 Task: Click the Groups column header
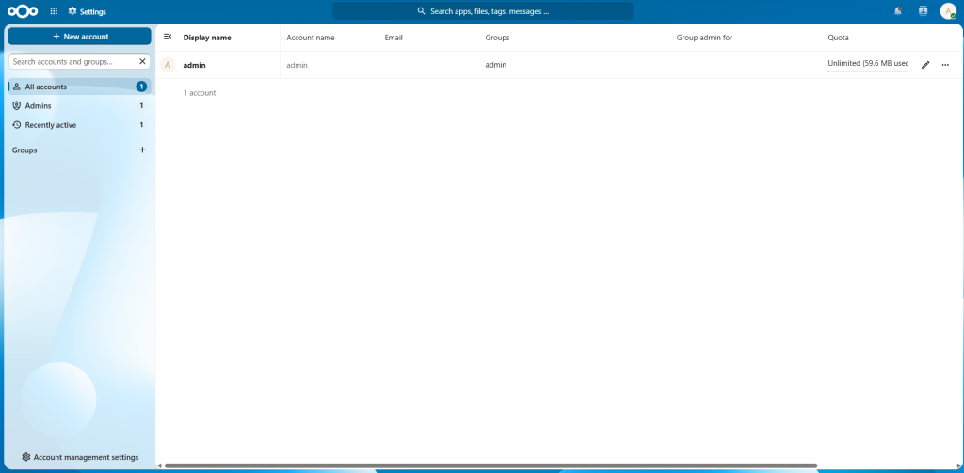click(x=497, y=38)
